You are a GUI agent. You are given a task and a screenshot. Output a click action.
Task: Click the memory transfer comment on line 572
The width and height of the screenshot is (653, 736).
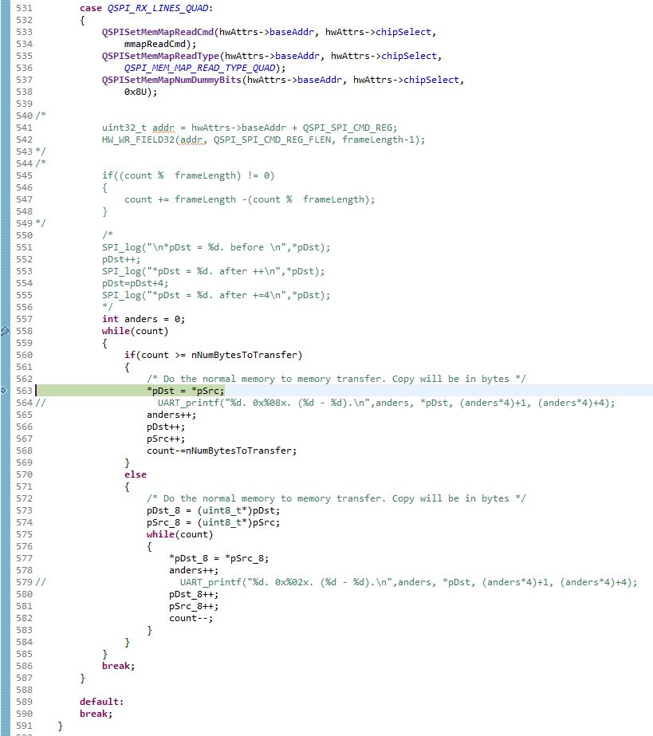[x=336, y=498]
